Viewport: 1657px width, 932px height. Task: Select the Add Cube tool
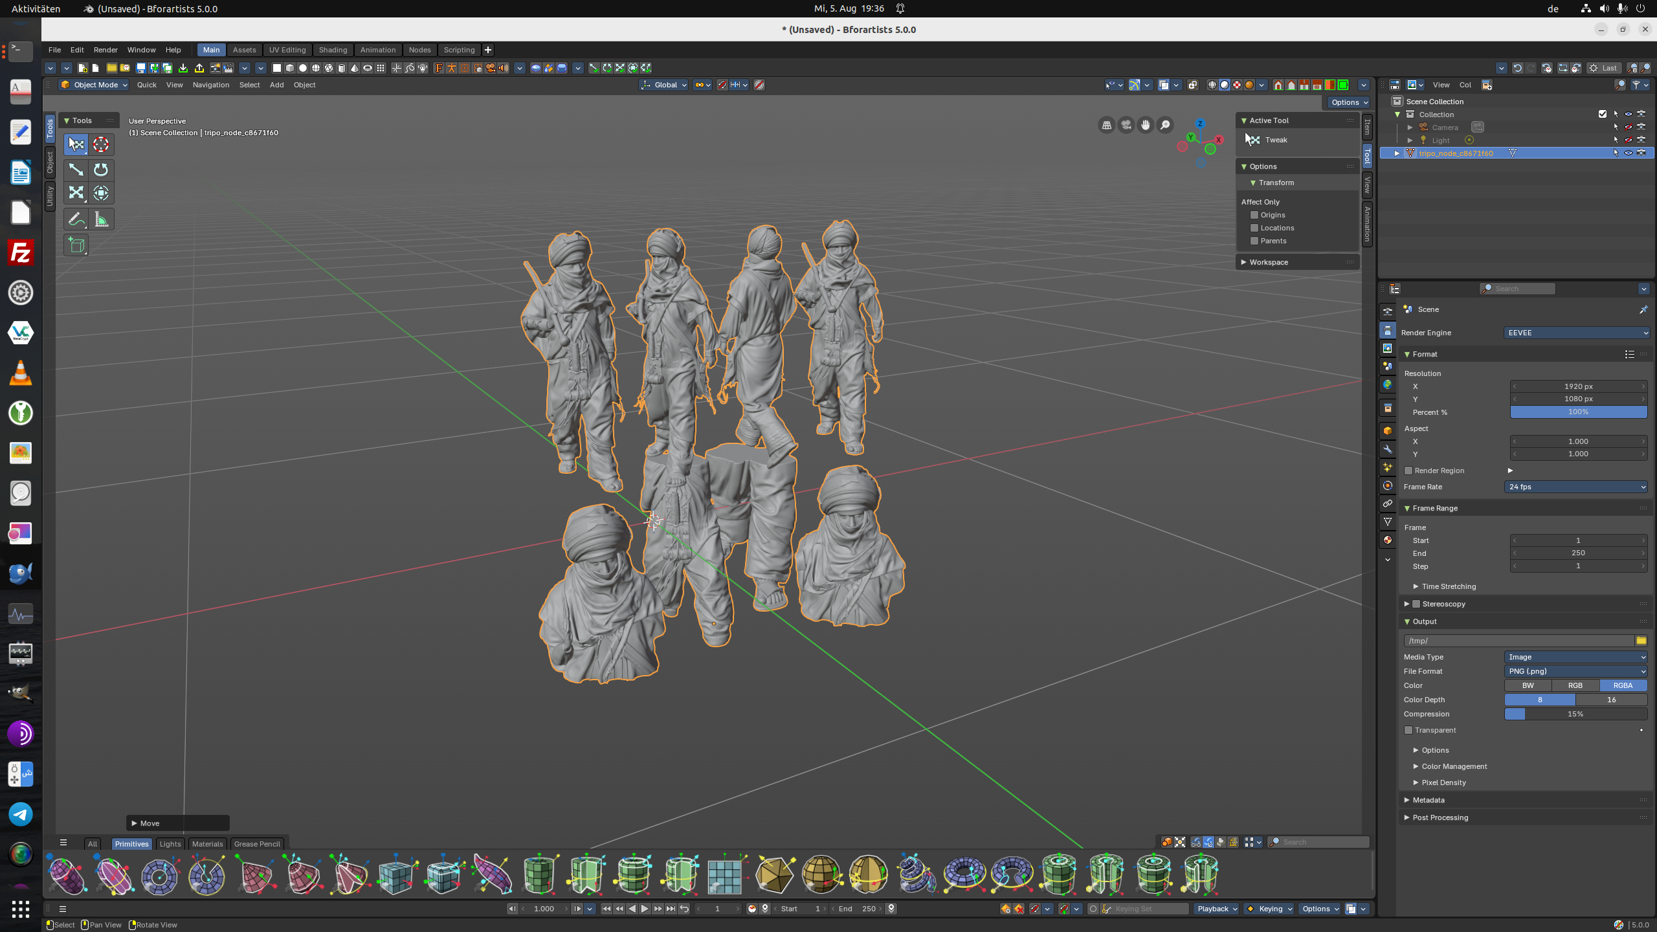(76, 245)
